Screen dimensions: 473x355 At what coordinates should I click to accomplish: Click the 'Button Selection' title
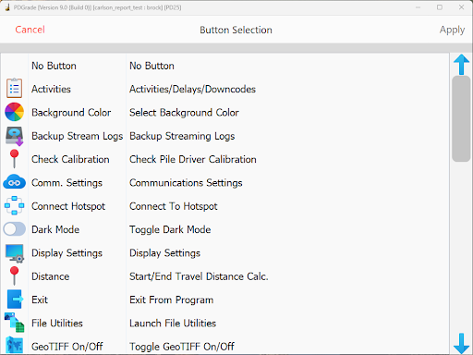pyautogui.click(x=236, y=30)
